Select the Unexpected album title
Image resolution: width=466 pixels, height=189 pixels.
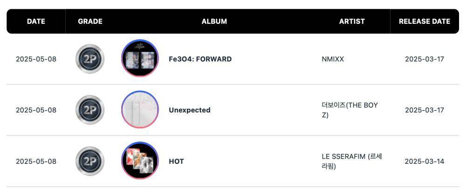point(190,110)
